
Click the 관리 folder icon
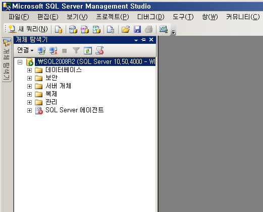(39, 102)
